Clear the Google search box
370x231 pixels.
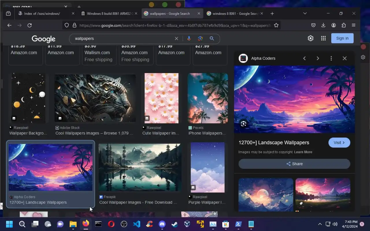(x=176, y=38)
